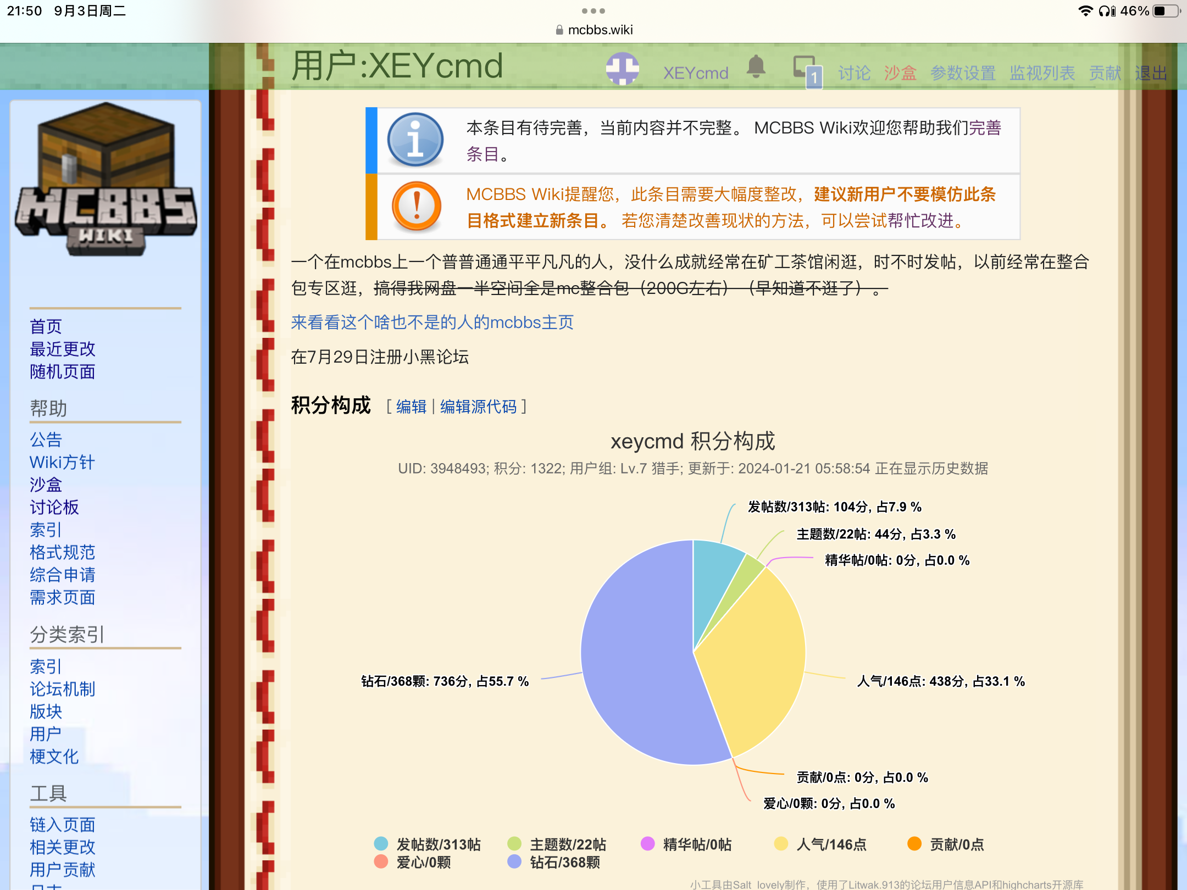Open 用户 category in the sidebar
Viewport: 1187px width, 890px height.
(46, 735)
